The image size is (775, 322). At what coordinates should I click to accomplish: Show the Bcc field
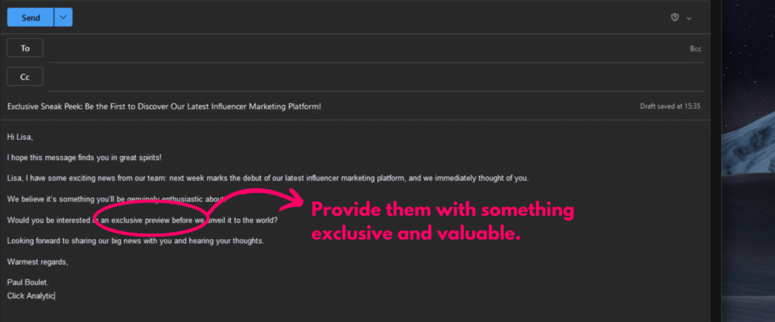tap(696, 49)
